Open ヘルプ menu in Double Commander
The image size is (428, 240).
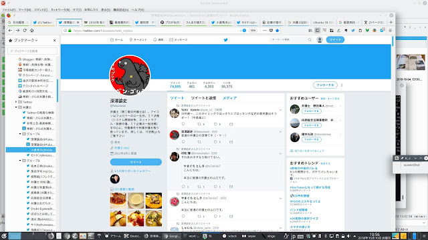pos(138,9)
